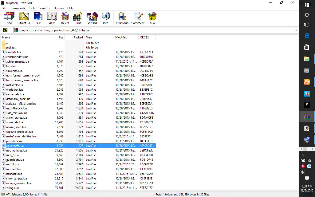Open the Find binoculars tool
The height and width of the screenshot is (197, 315).
coord(78,18)
